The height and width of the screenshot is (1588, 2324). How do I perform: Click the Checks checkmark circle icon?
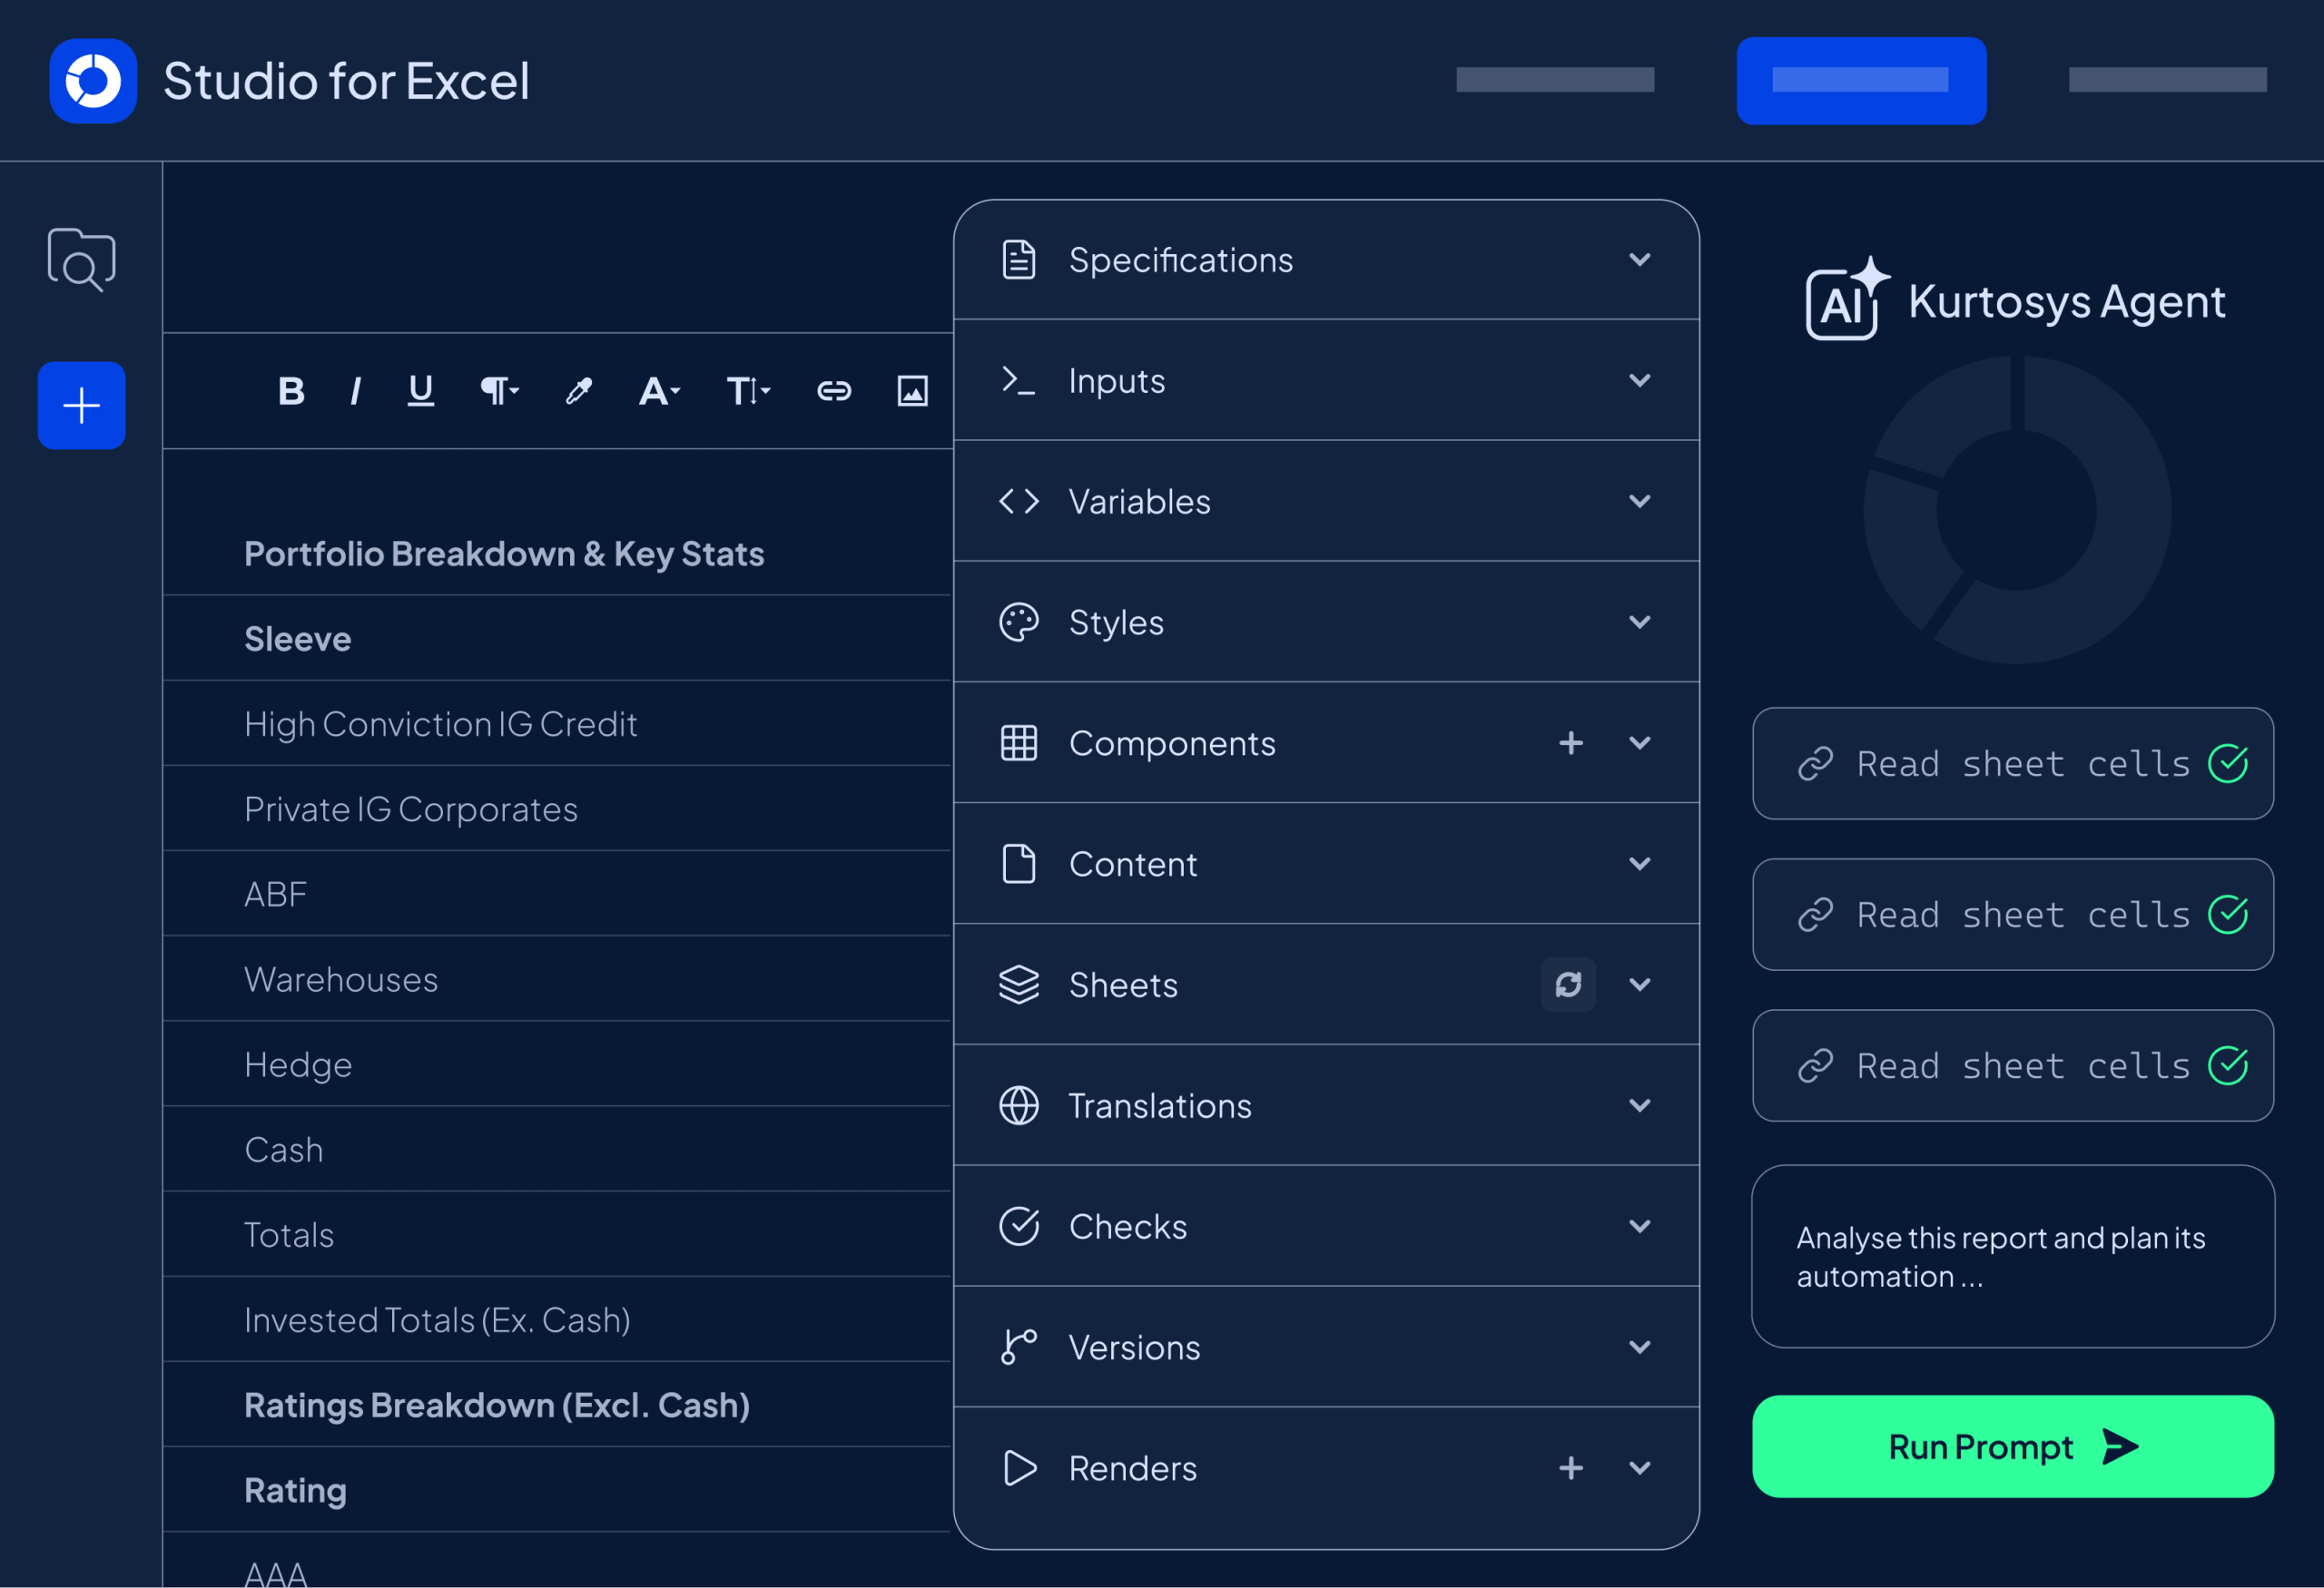(x=1019, y=1227)
